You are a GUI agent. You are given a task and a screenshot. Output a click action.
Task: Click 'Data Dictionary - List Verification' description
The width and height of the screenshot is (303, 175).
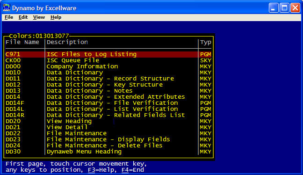click(112, 109)
